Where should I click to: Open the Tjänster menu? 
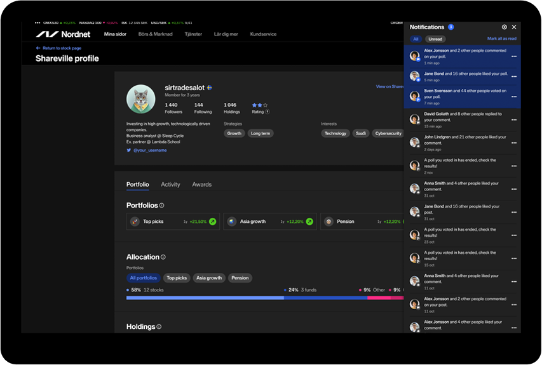pos(193,34)
